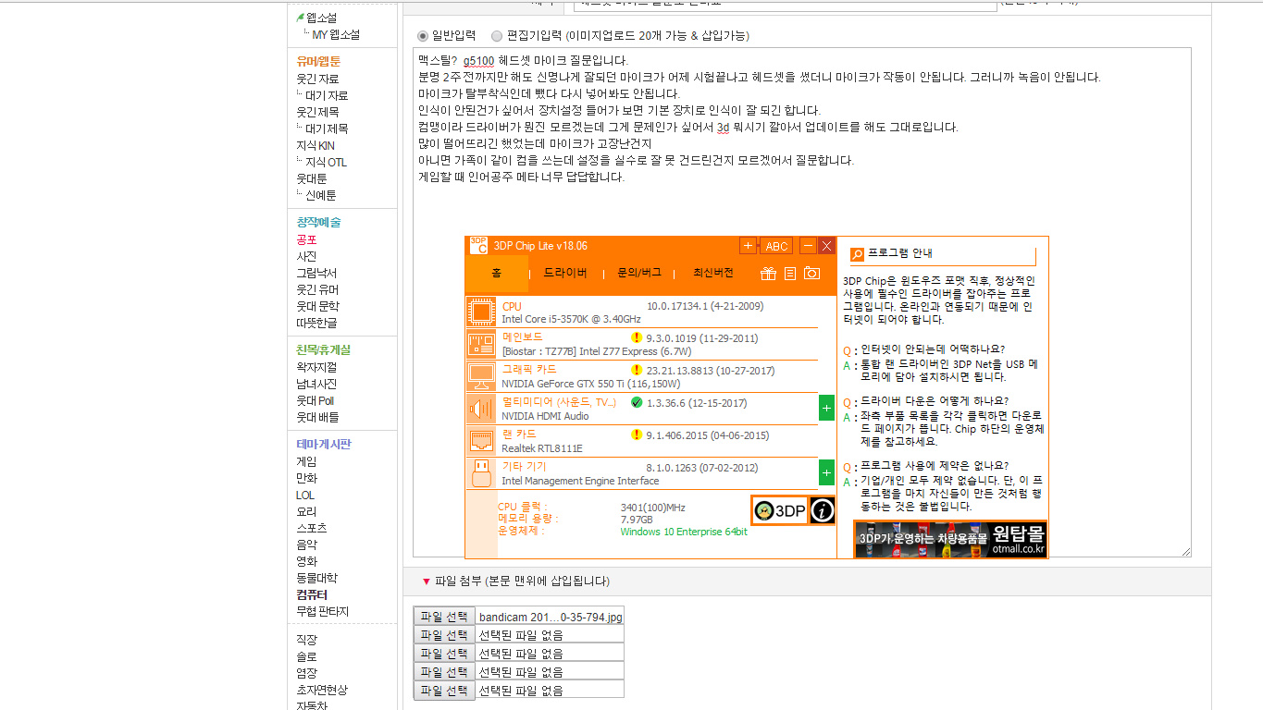1263x710 pixels.
Task: Click the 유머/웹툰 category heading
Action: pos(319,62)
